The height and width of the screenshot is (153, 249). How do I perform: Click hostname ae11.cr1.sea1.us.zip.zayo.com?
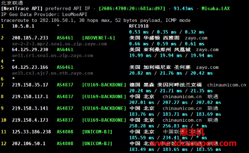(x=53, y=56)
